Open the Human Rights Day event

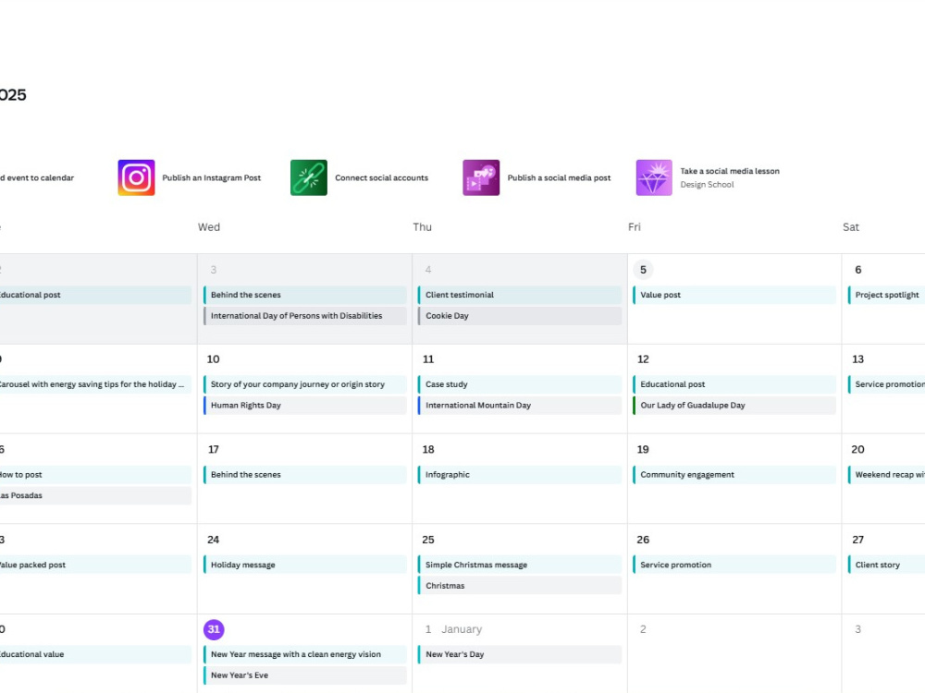(x=305, y=406)
